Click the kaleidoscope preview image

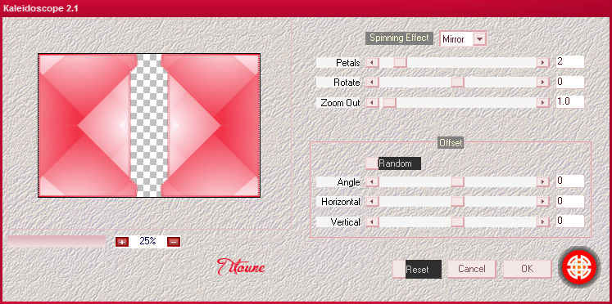pyautogui.click(x=149, y=125)
